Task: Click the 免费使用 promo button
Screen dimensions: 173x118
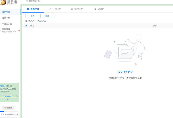Action: pyautogui.click(x=8, y=97)
